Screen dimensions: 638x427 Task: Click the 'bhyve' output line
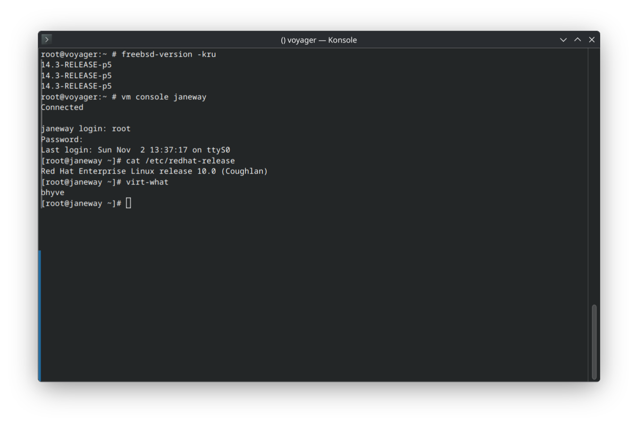click(x=52, y=192)
